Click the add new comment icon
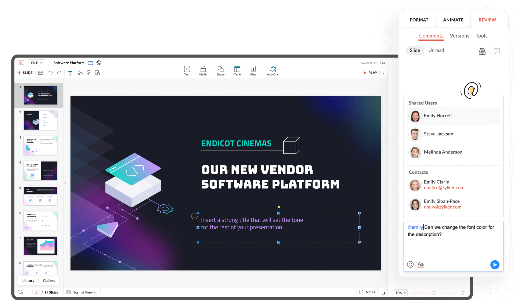520x300 pixels. click(497, 51)
